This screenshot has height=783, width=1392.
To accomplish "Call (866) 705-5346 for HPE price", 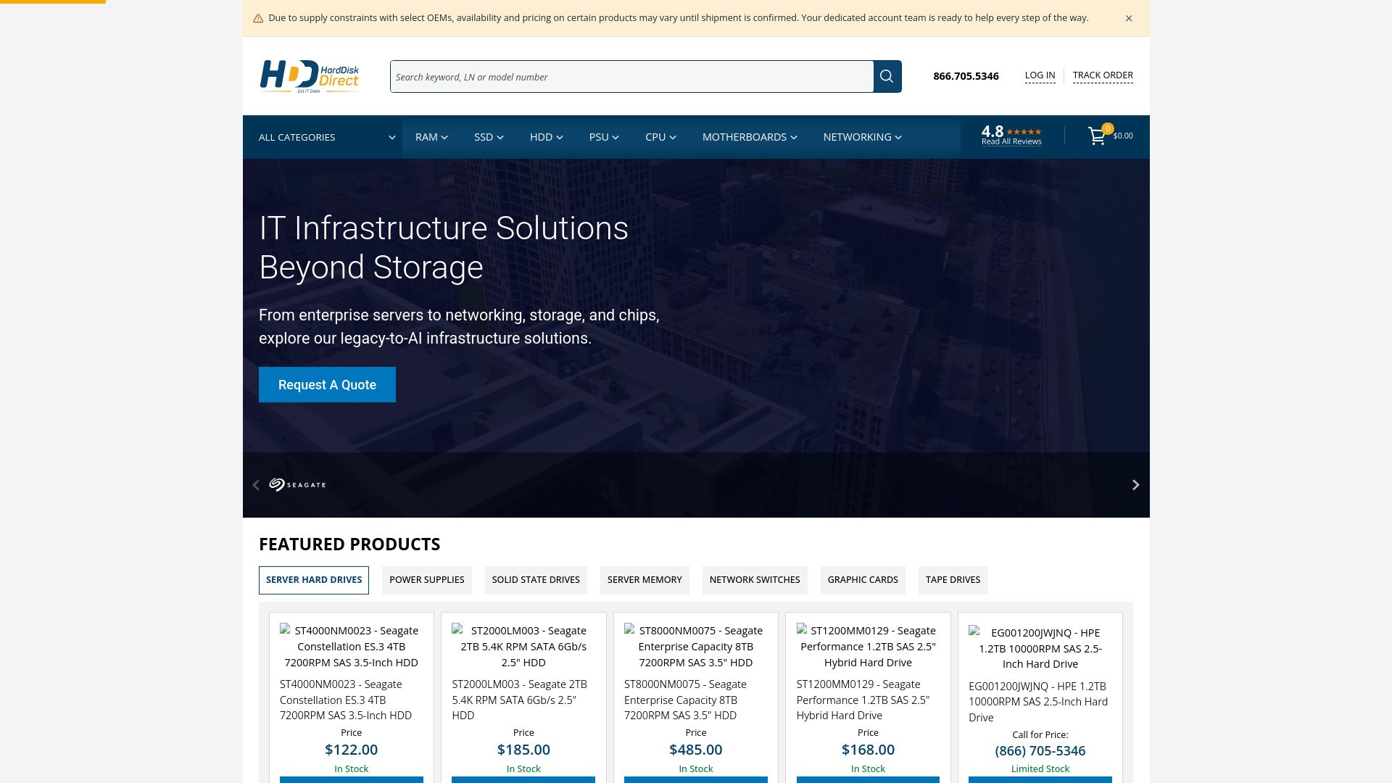I will [1040, 751].
